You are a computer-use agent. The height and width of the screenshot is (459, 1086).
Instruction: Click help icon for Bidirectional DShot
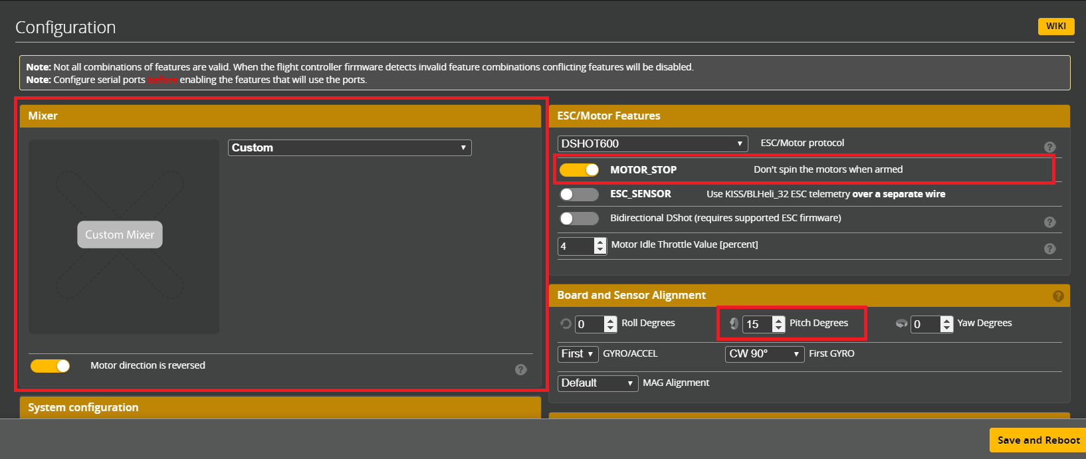pyautogui.click(x=1050, y=222)
